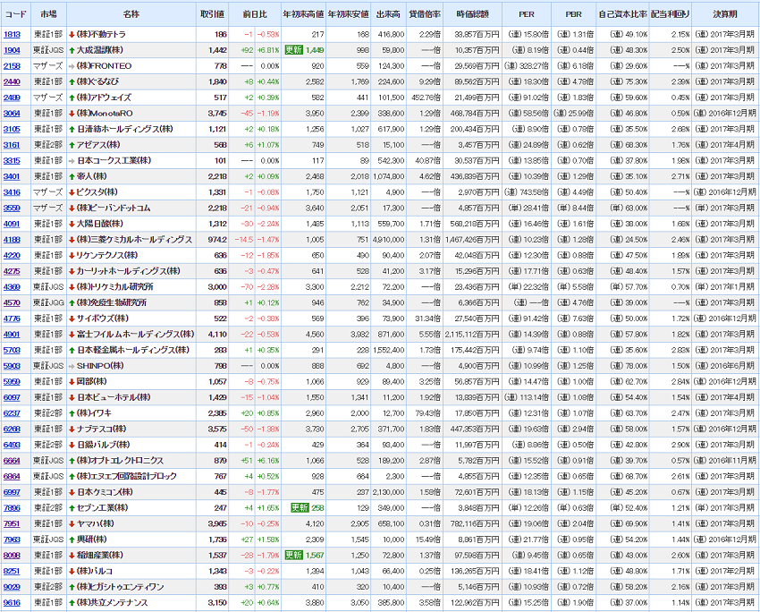Click the 自己資本比率 column header

(623, 14)
